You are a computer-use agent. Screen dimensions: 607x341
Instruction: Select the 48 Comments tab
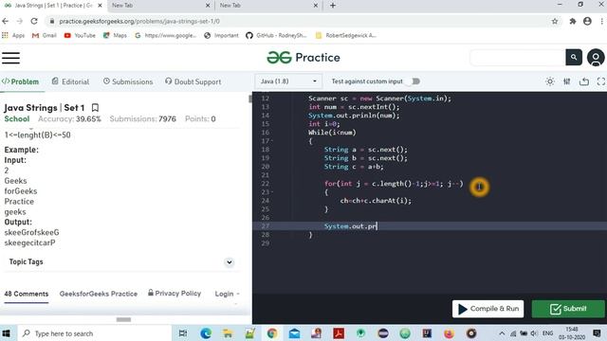[27, 294]
